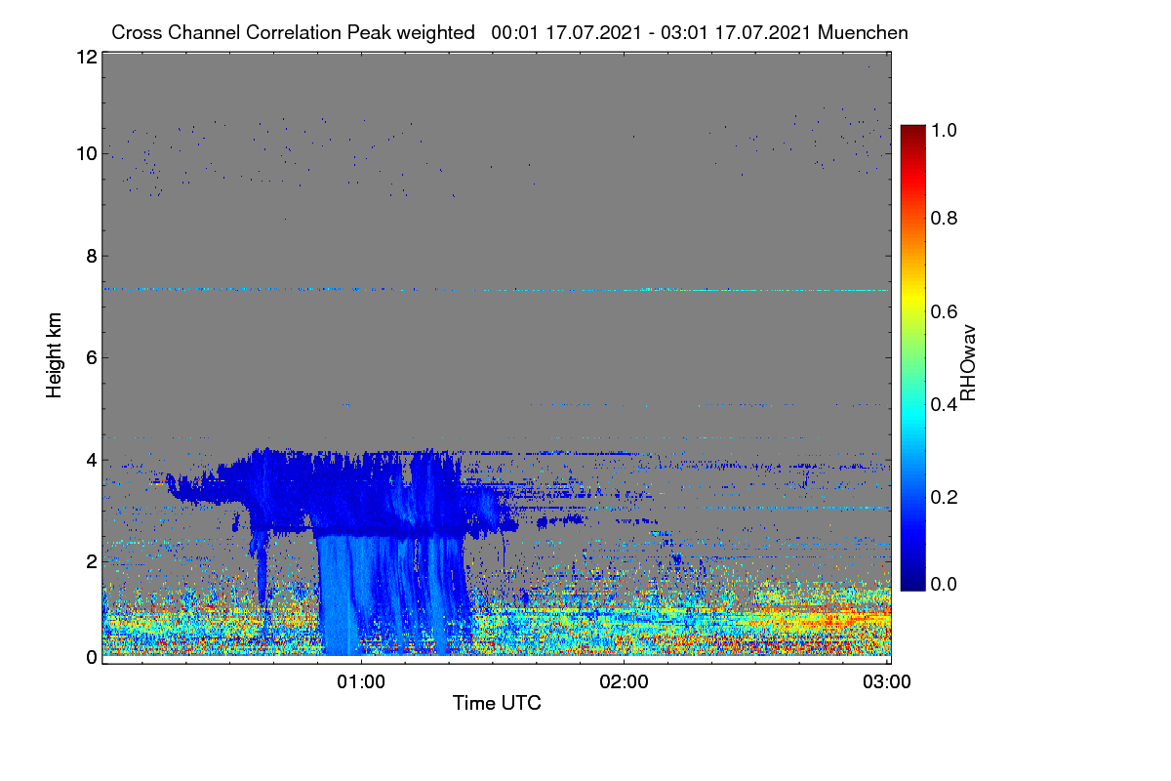Viewport: 1171px width, 781px height.
Task: Click the 'Height km' axis label
Action: click(x=54, y=356)
